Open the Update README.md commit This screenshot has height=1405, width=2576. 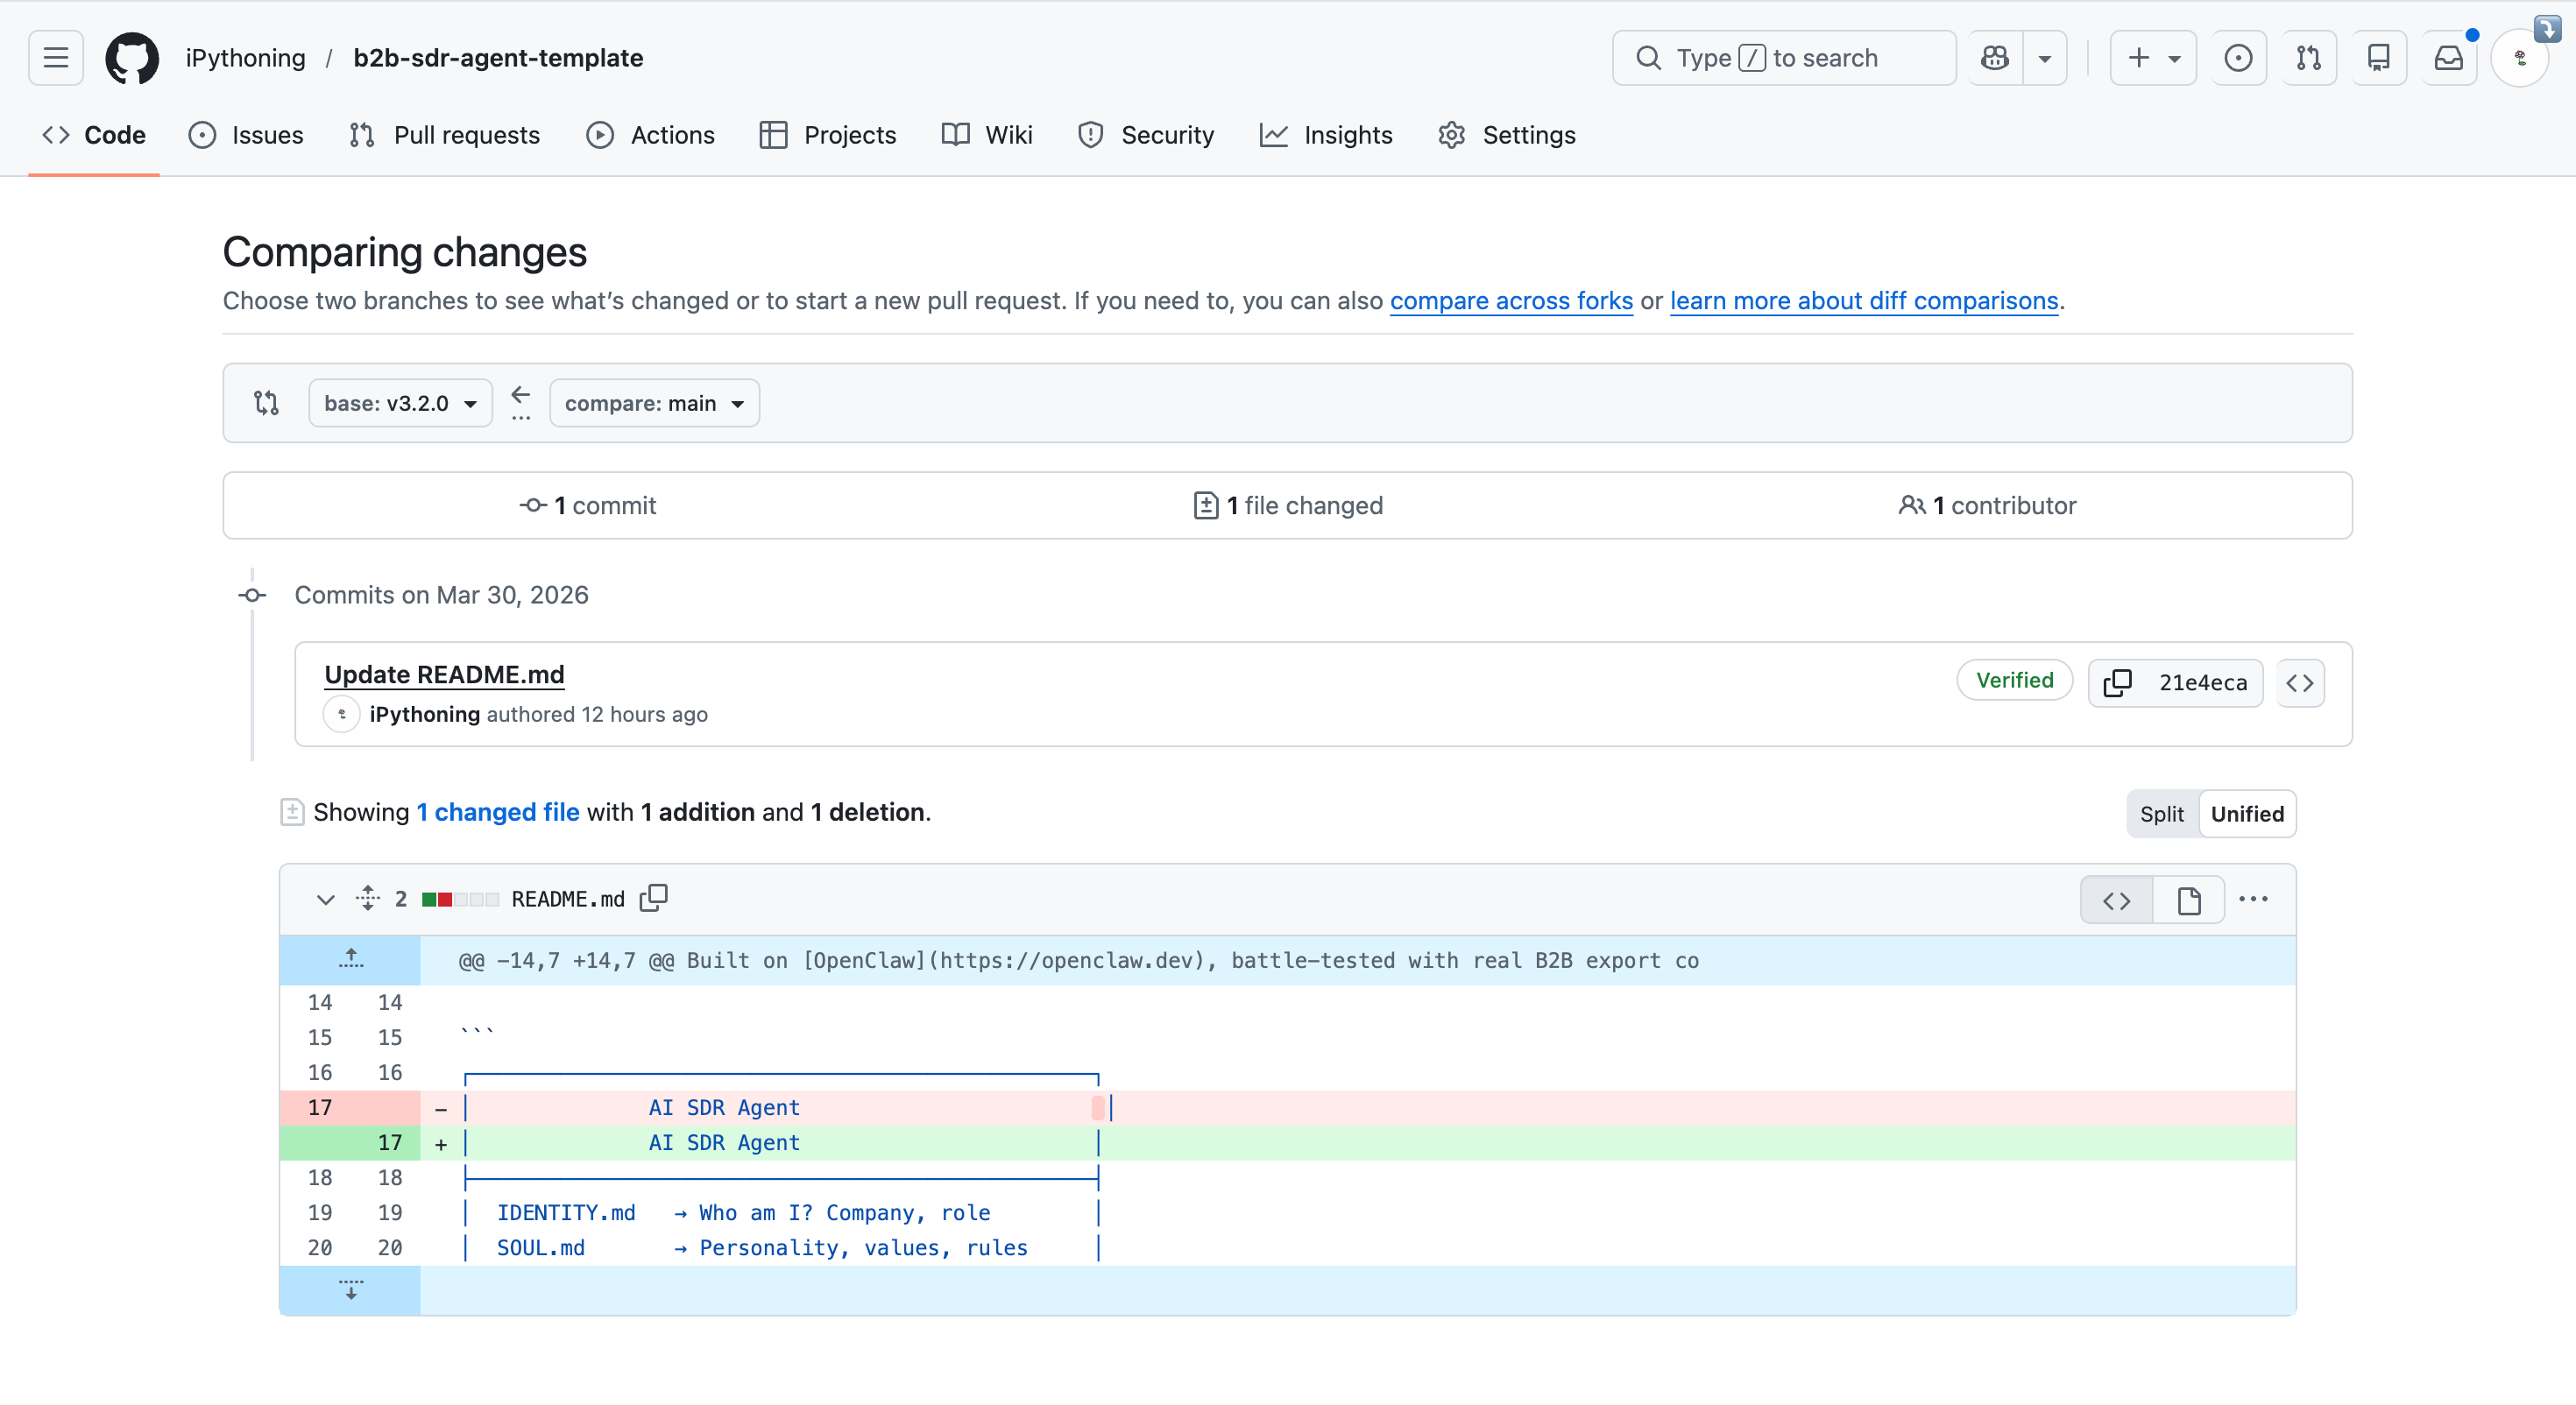click(x=444, y=674)
